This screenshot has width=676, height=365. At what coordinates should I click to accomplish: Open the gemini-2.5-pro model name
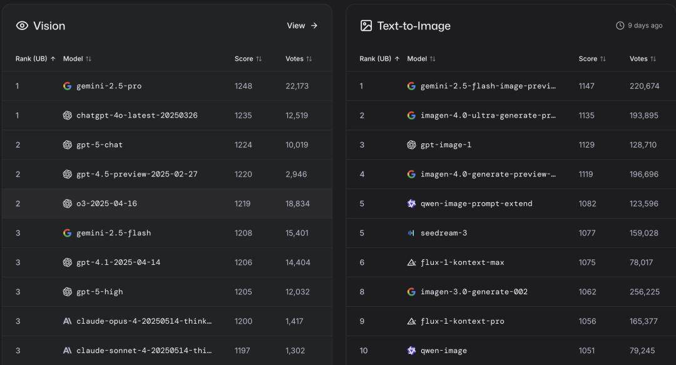(x=109, y=86)
